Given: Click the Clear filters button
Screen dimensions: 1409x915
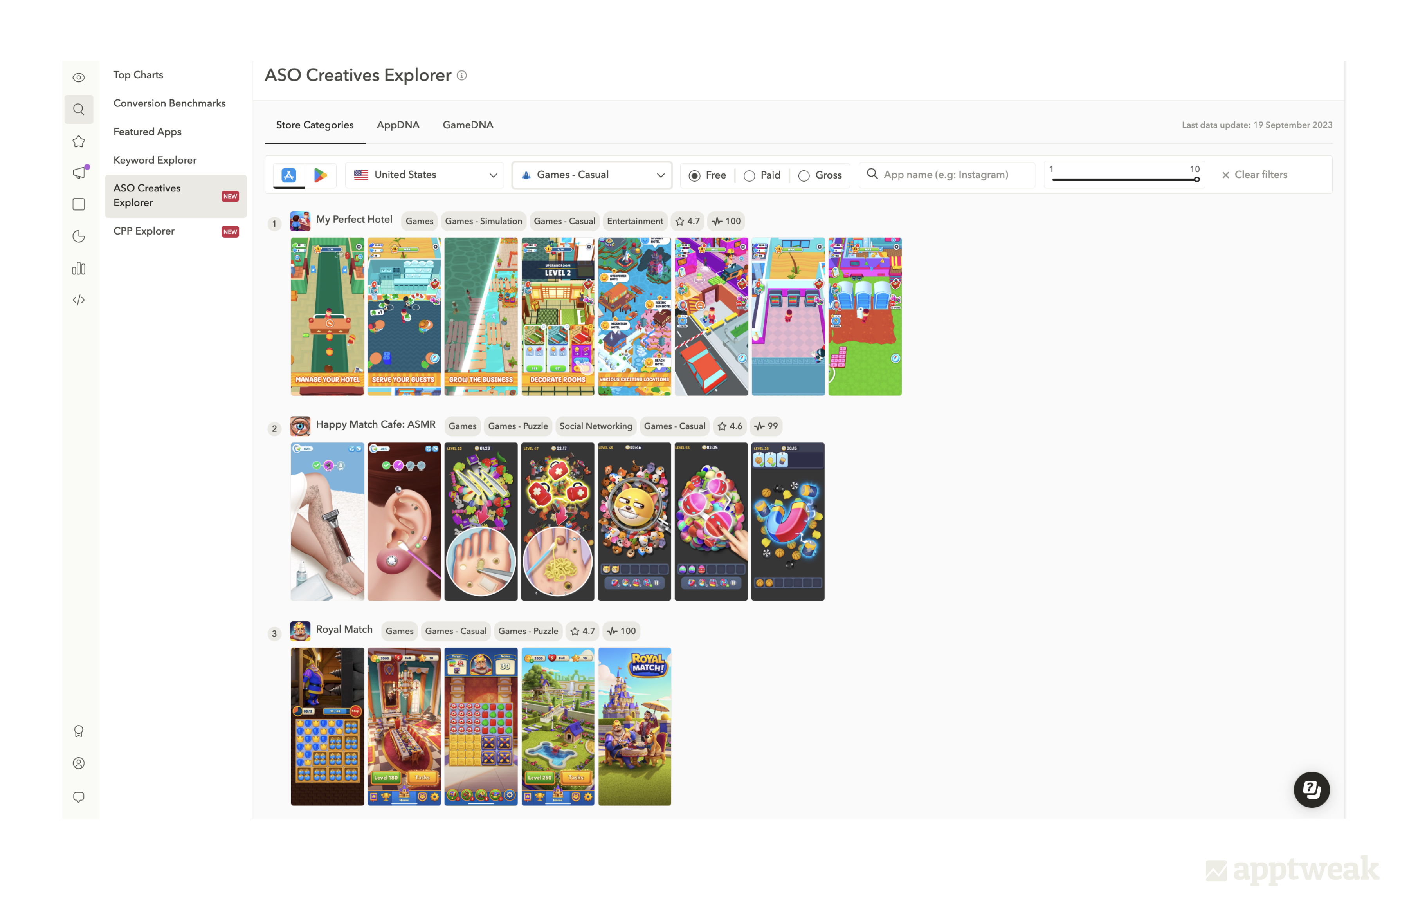Looking at the screenshot, I should pos(1254,175).
